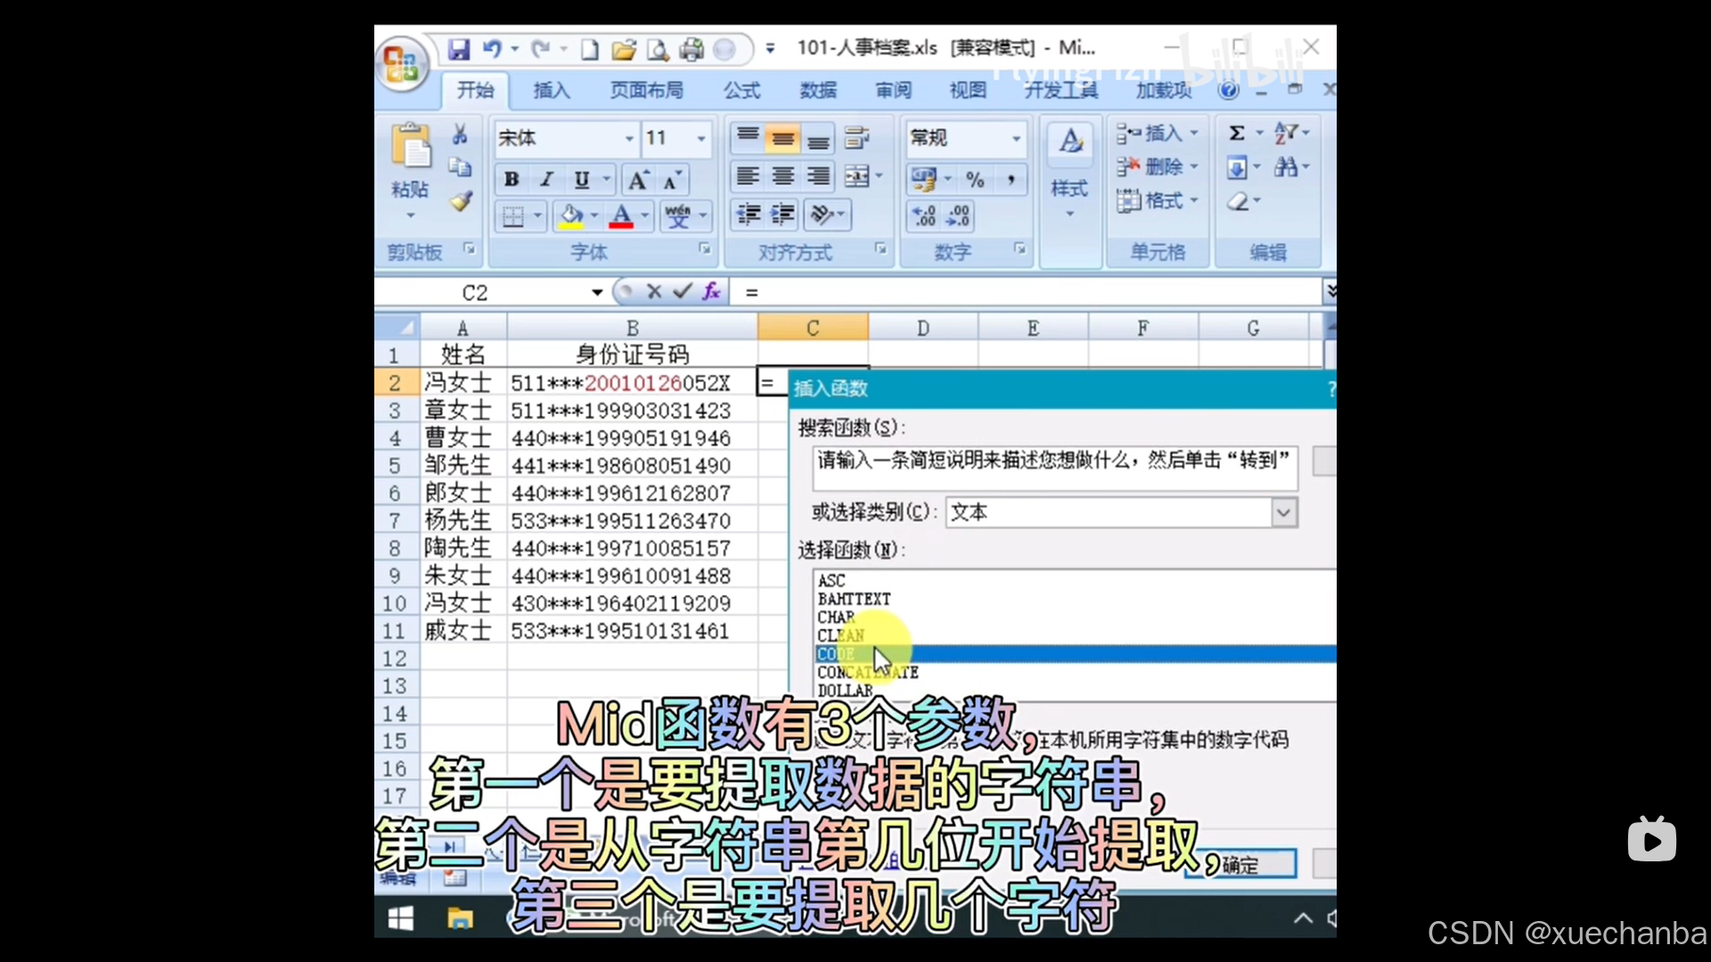Click the AutoSum sigma icon
Screen dimensions: 1711x962
[1237, 134]
